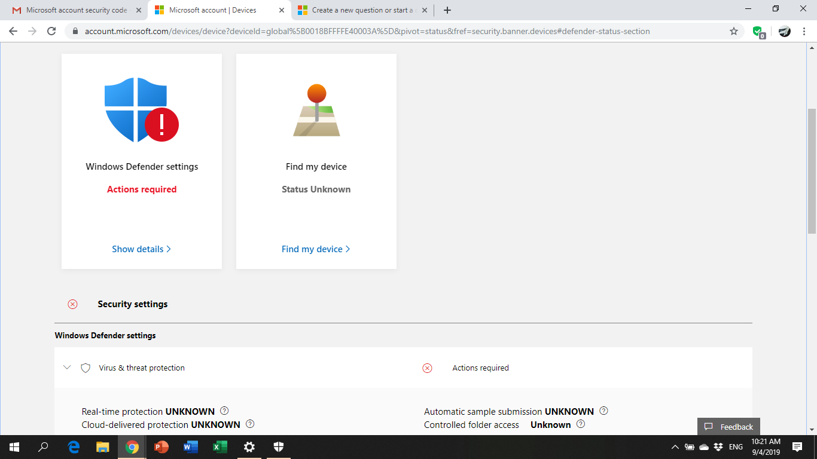This screenshot has height=459, width=817.
Task: Switch to Microsoft account security code tab
Action: pyautogui.click(x=77, y=10)
